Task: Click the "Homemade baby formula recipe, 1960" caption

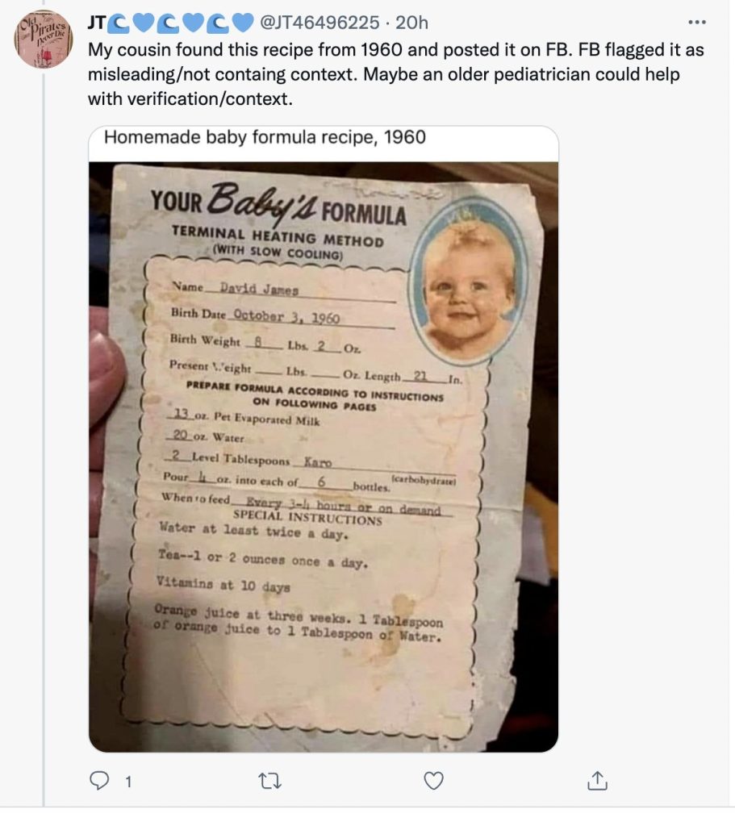Action: (265, 137)
